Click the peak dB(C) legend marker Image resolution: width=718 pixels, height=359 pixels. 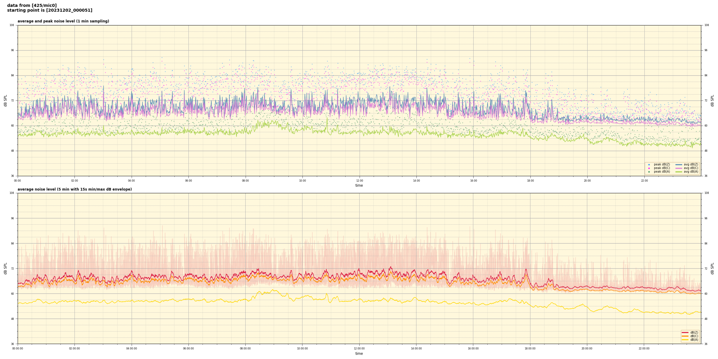pos(649,168)
